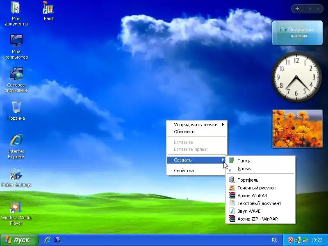Viewport: 328px width, 246px height.
Task: Click the next gadgets page arrow in sidebar
Action: [x=318, y=9]
